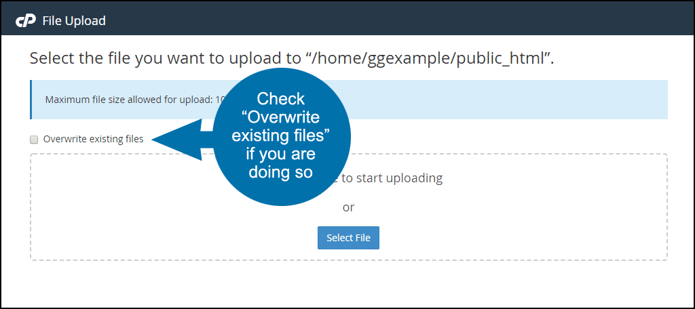
Task: Click the round blue callout bubble
Action: coord(282,137)
